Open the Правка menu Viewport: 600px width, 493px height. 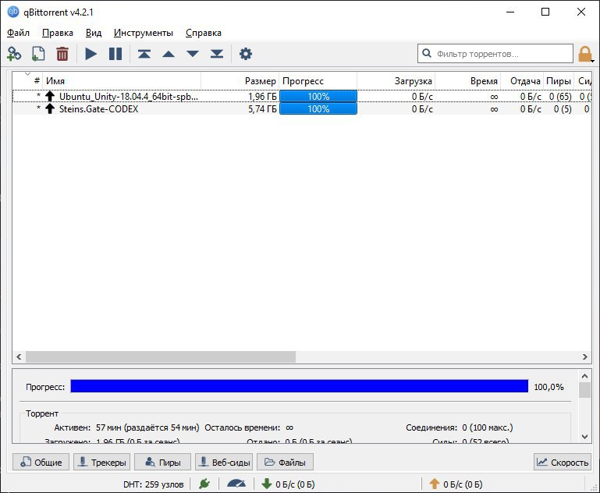click(x=58, y=33)
